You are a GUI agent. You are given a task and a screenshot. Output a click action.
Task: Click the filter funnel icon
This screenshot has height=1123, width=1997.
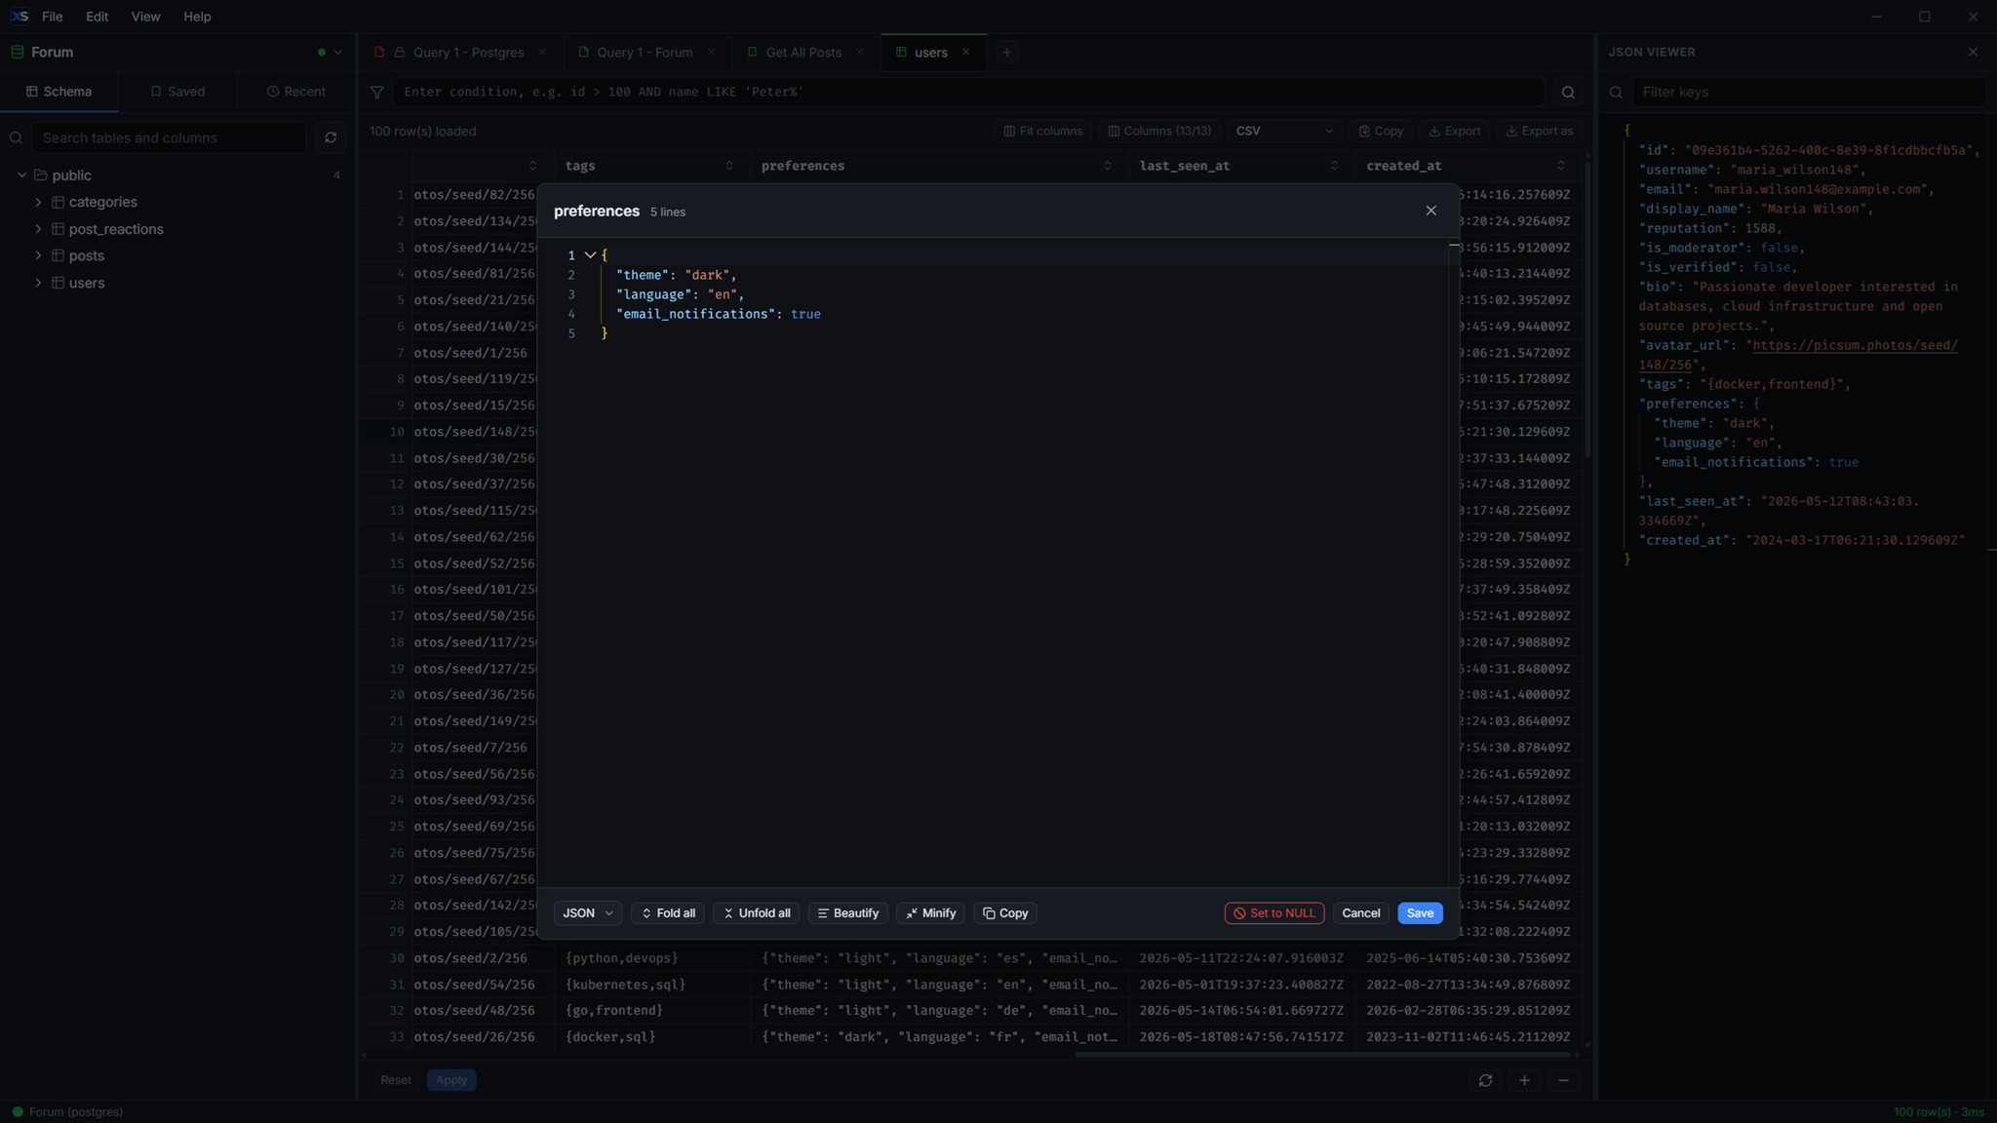coord(376,92)
